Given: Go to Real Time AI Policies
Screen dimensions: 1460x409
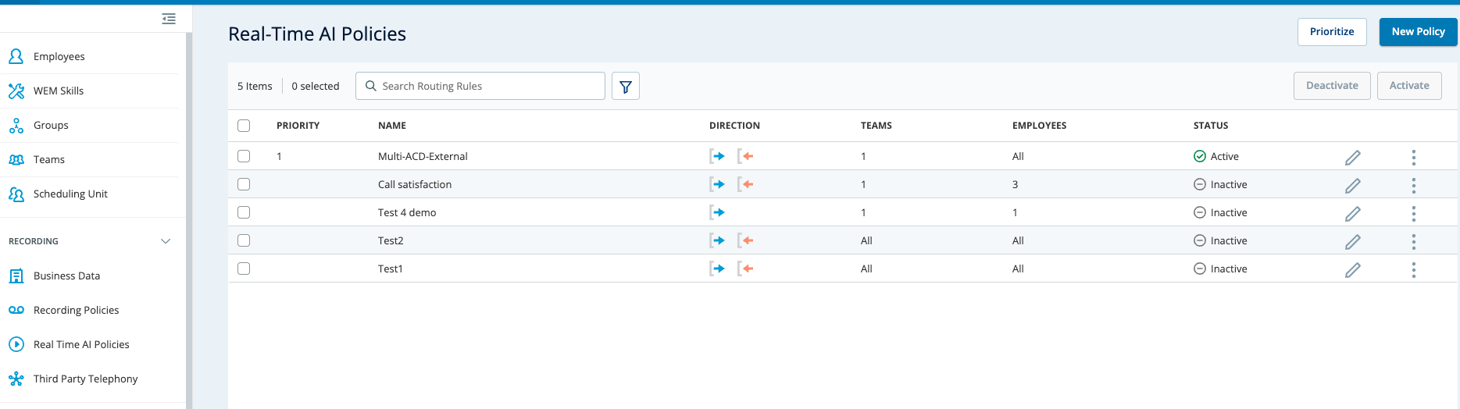Looking at the screenshot, I should [x=81, y=344].
